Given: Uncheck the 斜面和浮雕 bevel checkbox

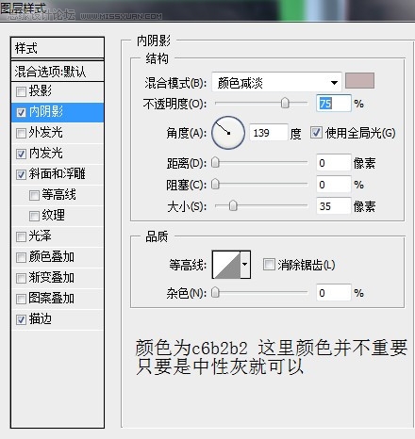Looking at the screenshot, I should pos(21,174).
